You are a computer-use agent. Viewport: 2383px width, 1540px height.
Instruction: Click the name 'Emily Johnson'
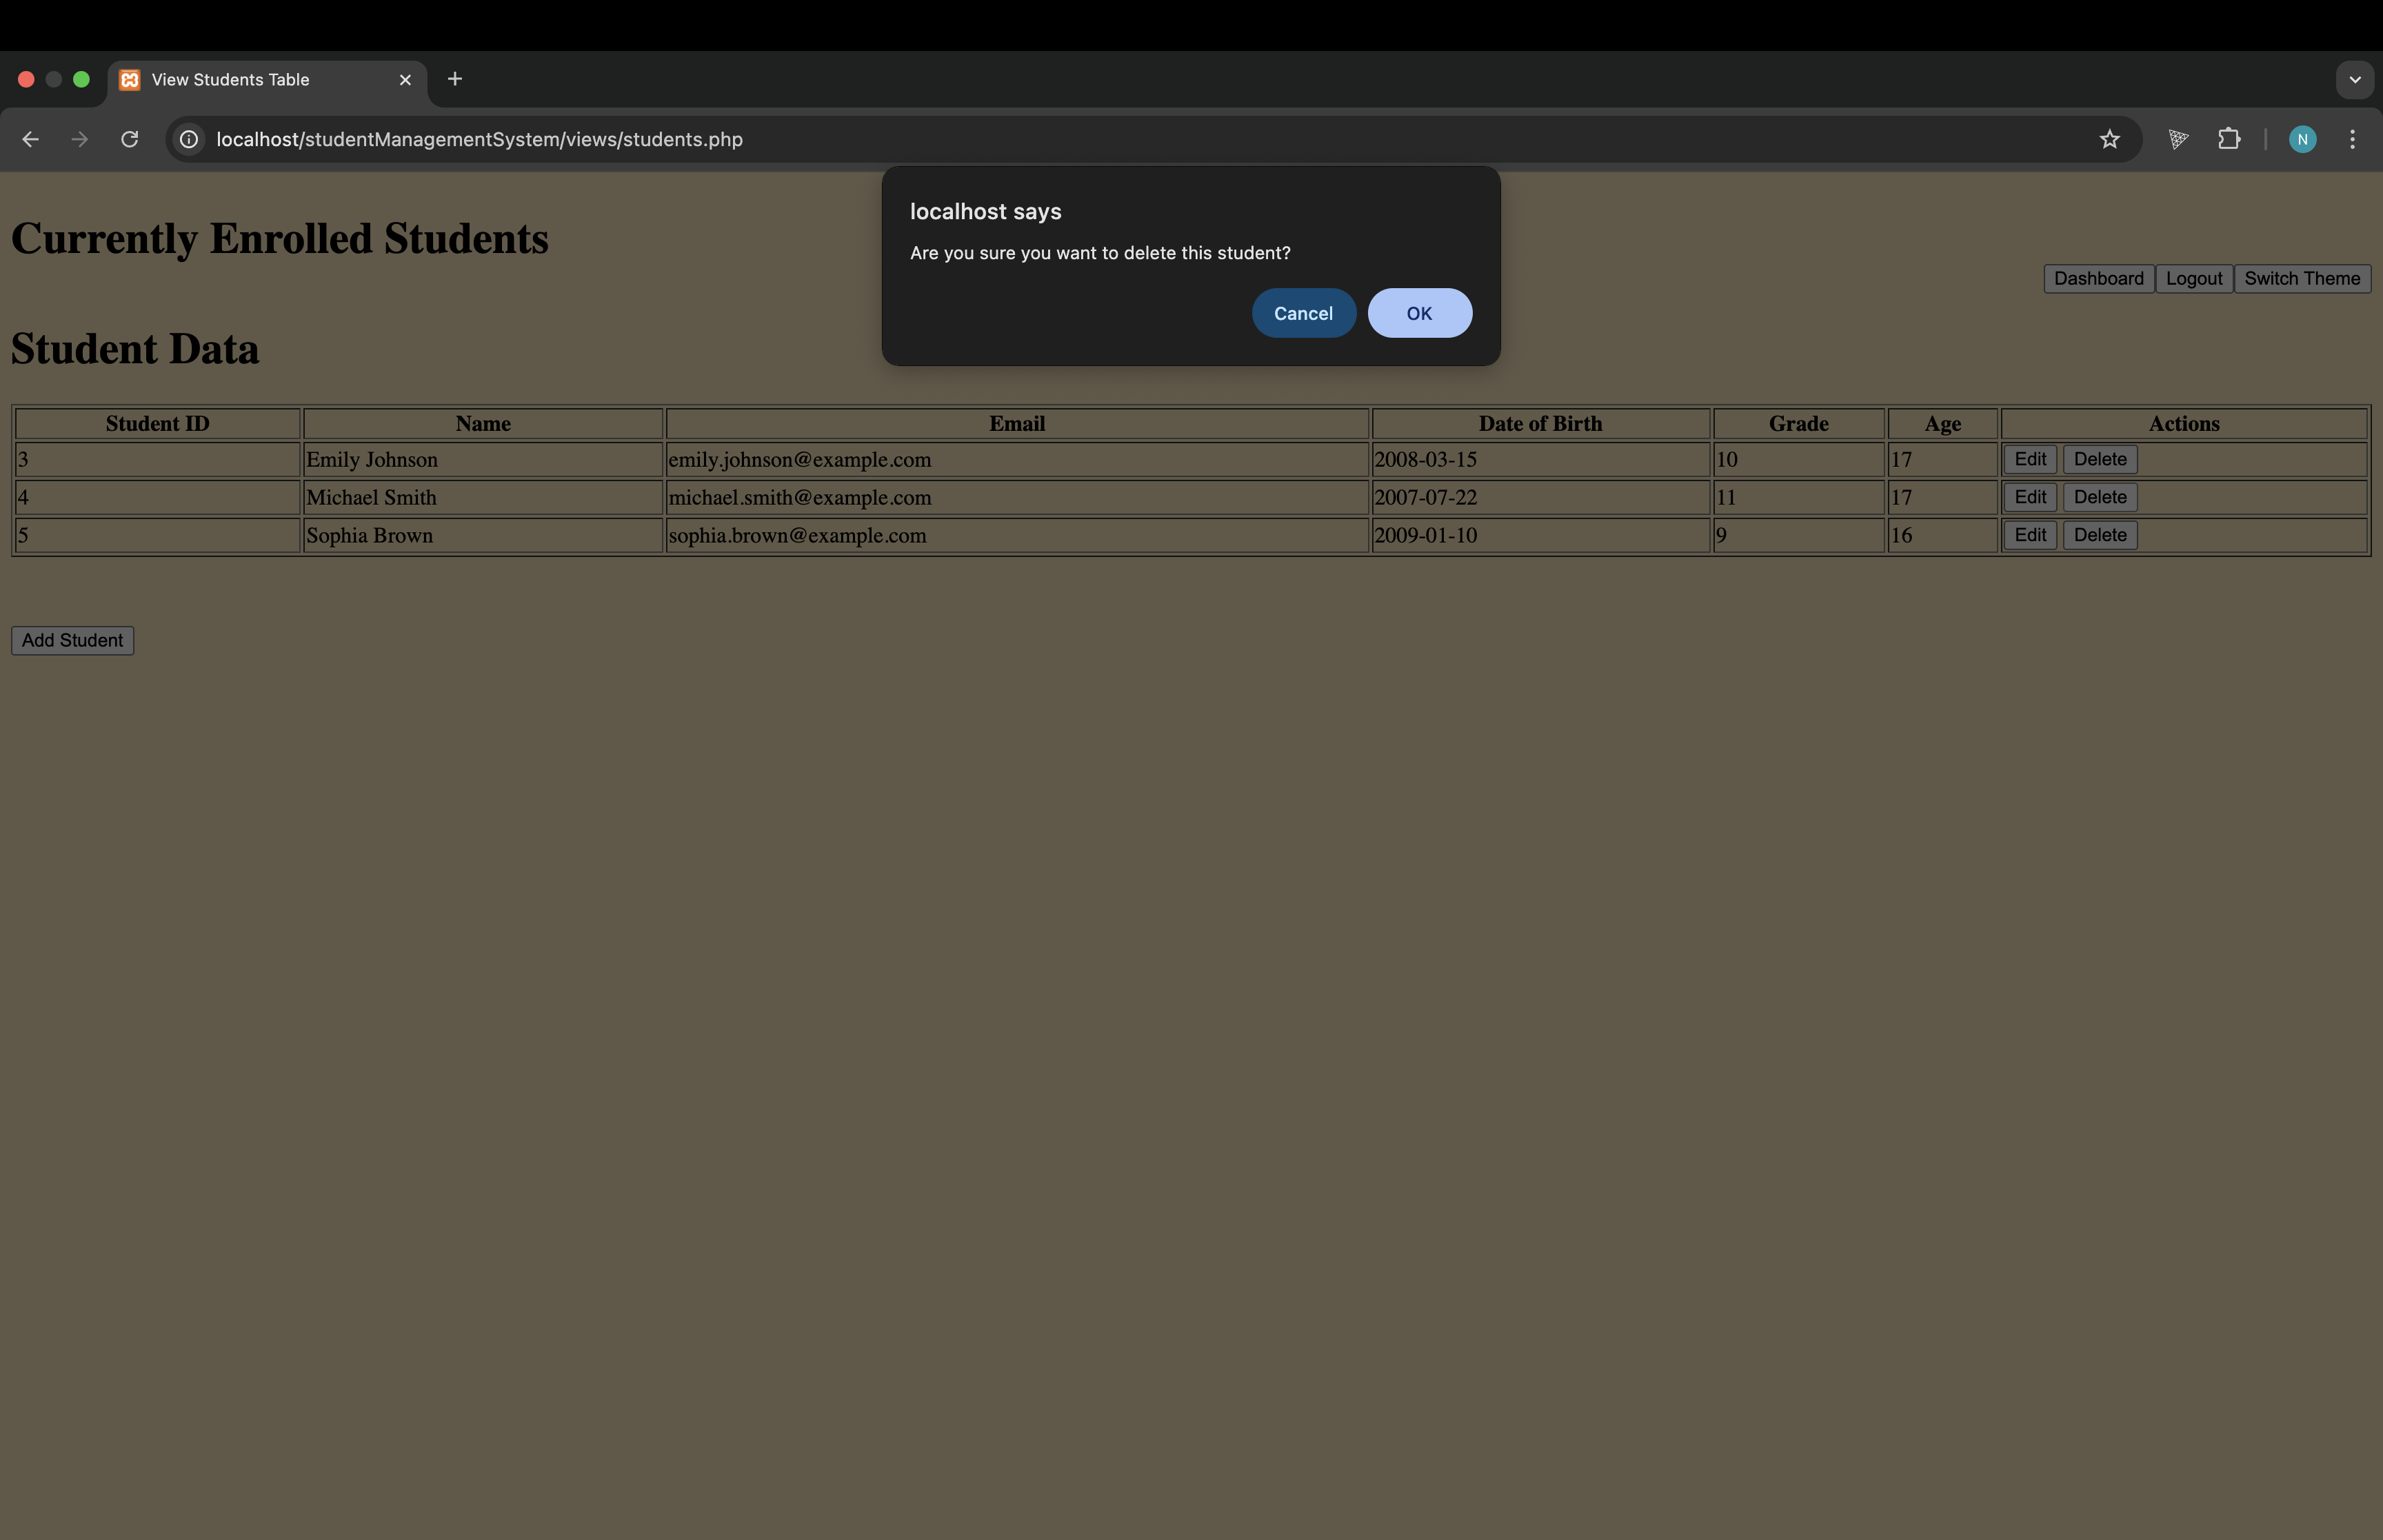click(x=372, y=460)
